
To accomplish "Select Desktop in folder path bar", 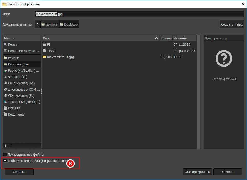I will 69,25.
